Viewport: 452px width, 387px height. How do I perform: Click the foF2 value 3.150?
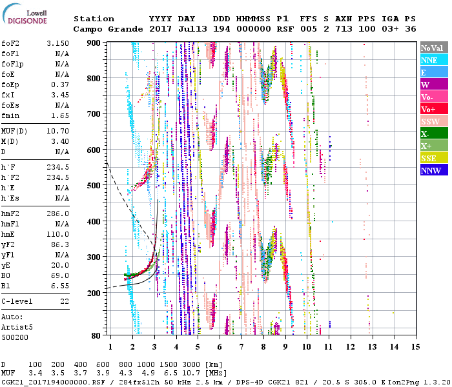(x=57, y=43)
